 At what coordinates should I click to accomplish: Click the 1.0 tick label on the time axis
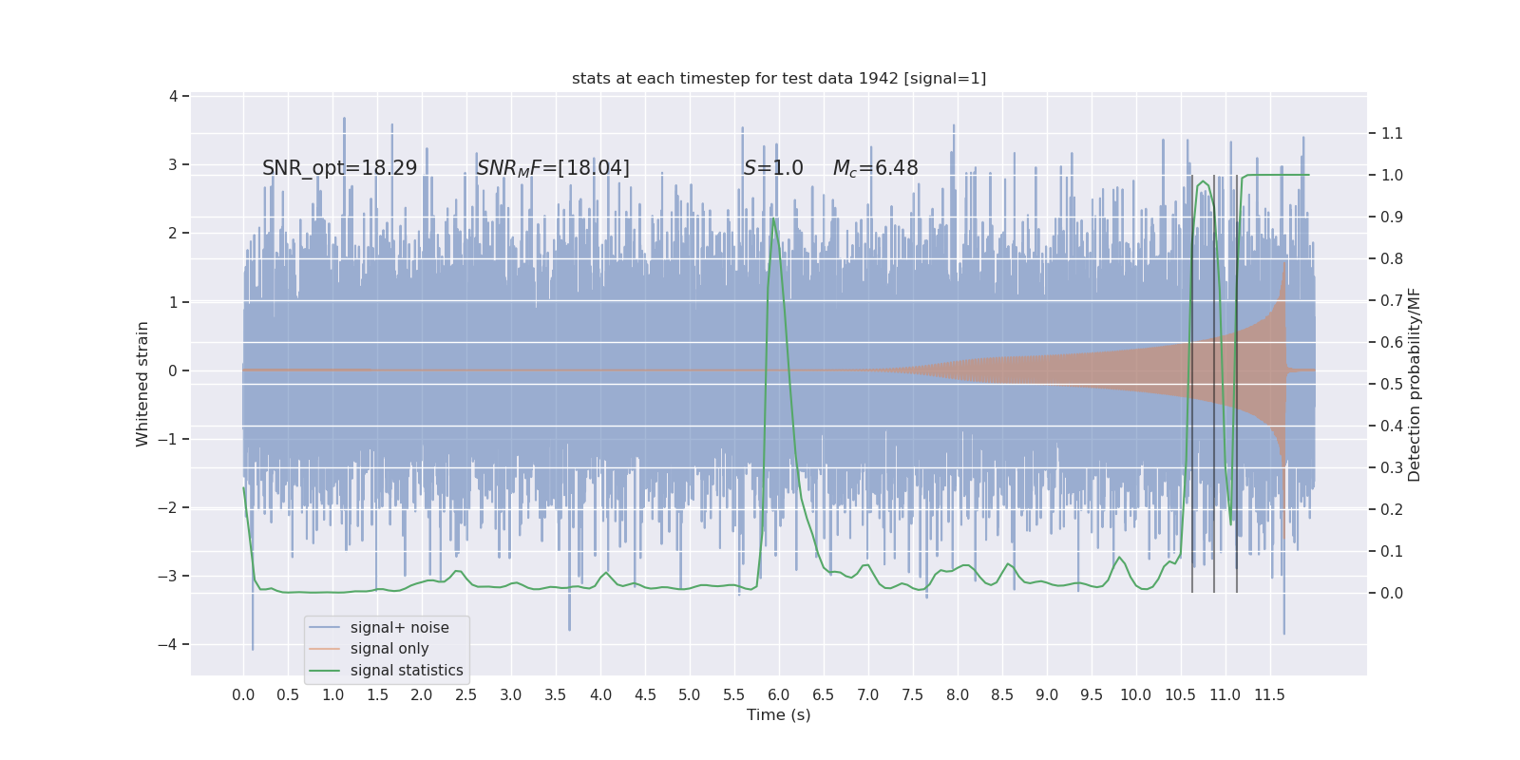point(332,695)
